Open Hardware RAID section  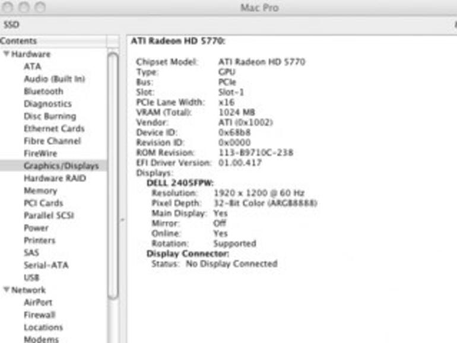coord(55,178)
